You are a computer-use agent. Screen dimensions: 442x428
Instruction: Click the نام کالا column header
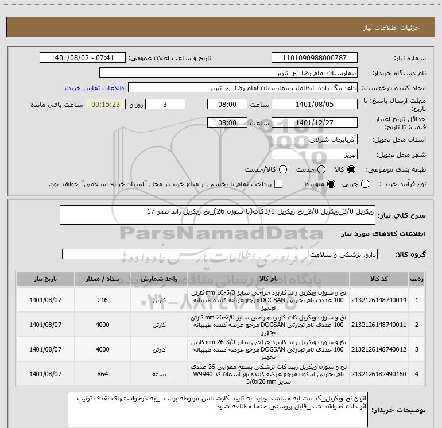click(269, 279)
